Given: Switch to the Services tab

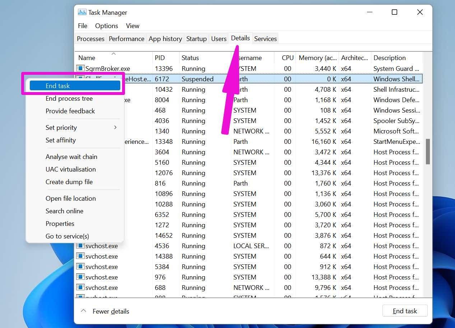Looking at the screenshot, I should pos(265,39).
